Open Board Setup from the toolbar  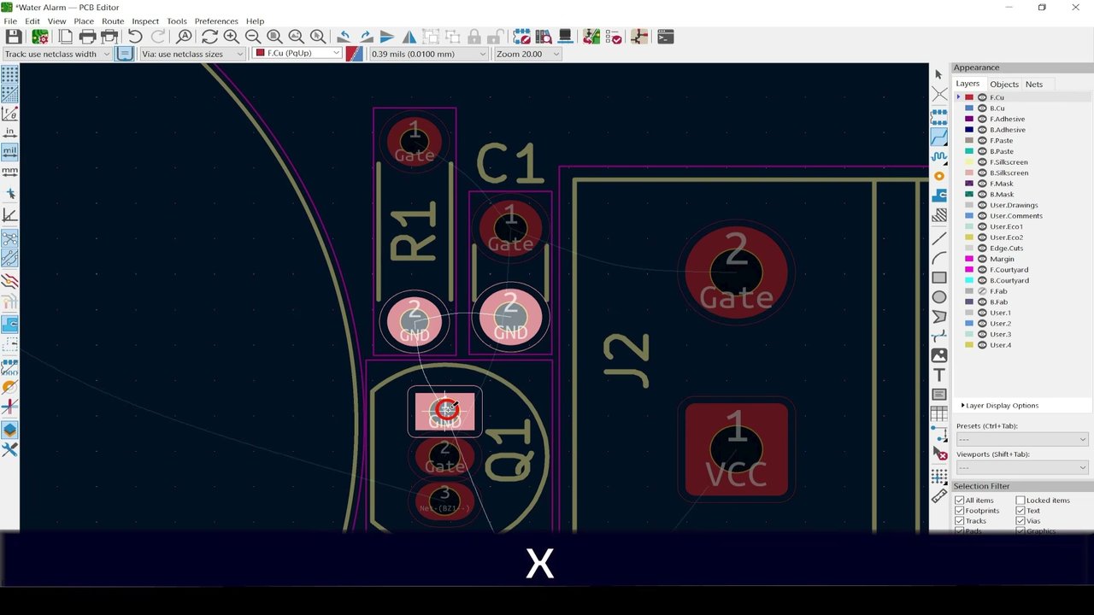click(39, 37)
